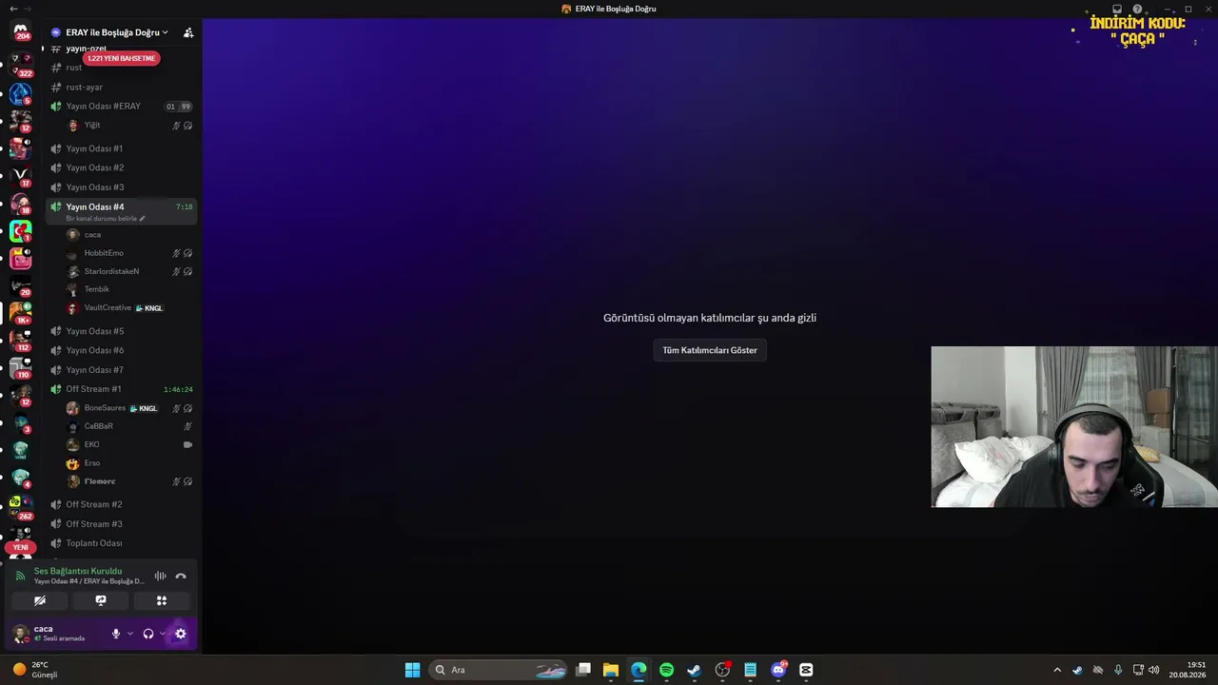Screen dimensions: 1218x685
Task: Open caca user profile avatar
Action: [x=21, y=634]
